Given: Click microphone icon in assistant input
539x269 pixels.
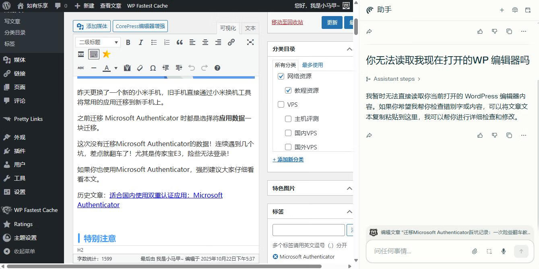Looking at the screenshot, I should click(x=503, y=251).
